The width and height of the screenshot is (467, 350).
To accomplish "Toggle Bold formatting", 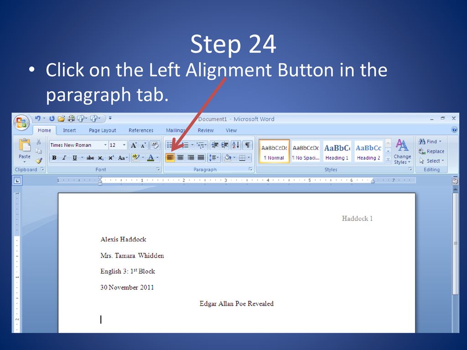I will click(54, 158).
